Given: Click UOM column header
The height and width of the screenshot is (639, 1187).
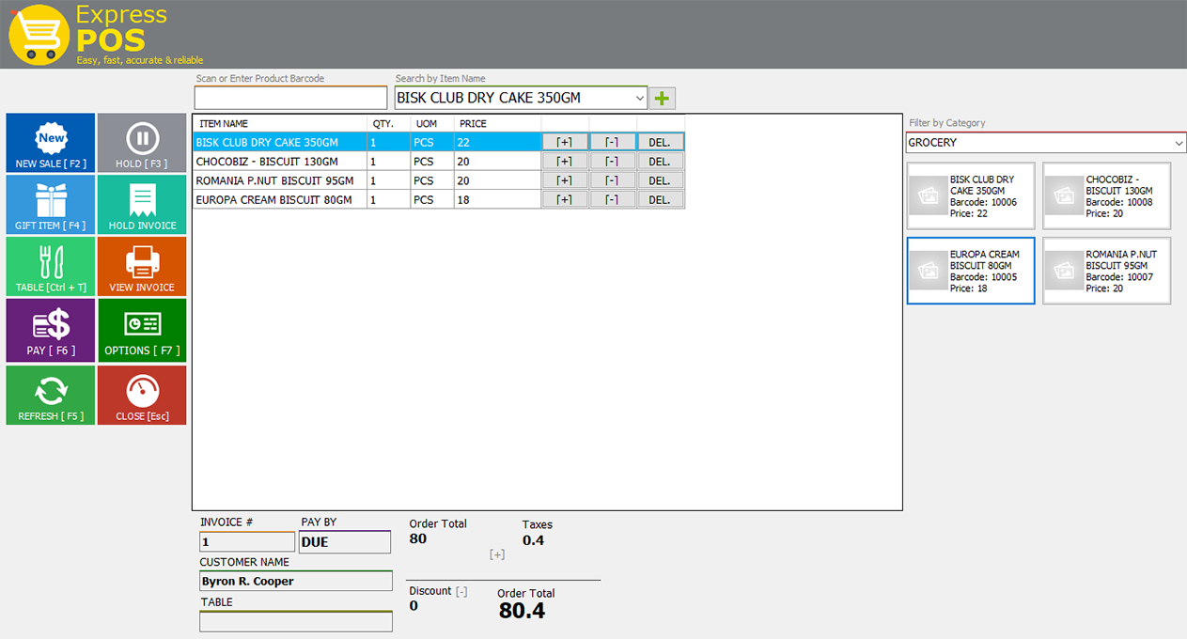Looking at the screenshot, I should tap(432, 123).
